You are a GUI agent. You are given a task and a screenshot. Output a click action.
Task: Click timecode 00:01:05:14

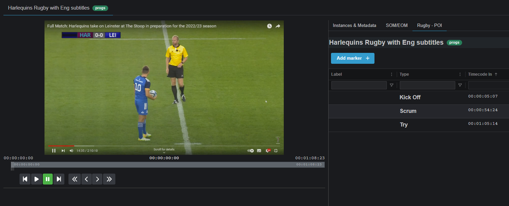(x=483, y=123)
